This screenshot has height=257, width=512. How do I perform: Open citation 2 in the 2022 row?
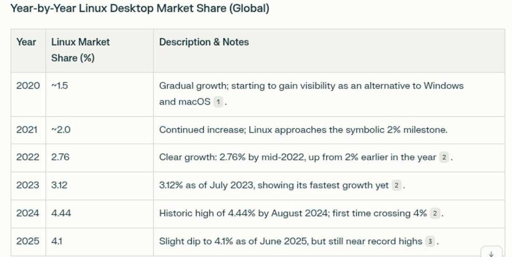(x=444, y=157)
